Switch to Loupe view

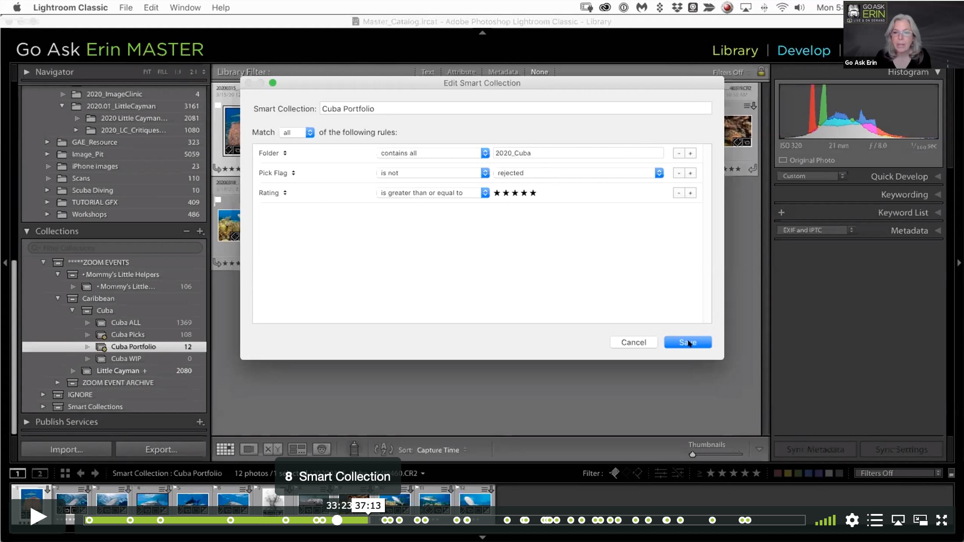[x=249, y=449]
